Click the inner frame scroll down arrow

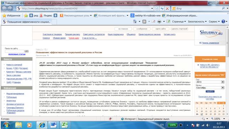click(227, 114)
